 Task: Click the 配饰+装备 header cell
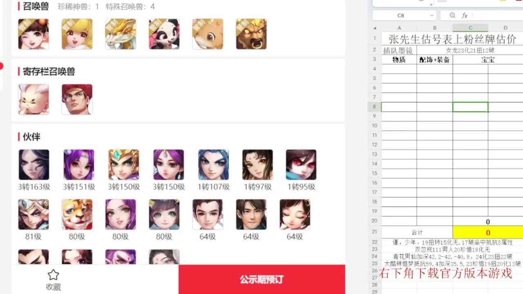click(x=435, y=60)
